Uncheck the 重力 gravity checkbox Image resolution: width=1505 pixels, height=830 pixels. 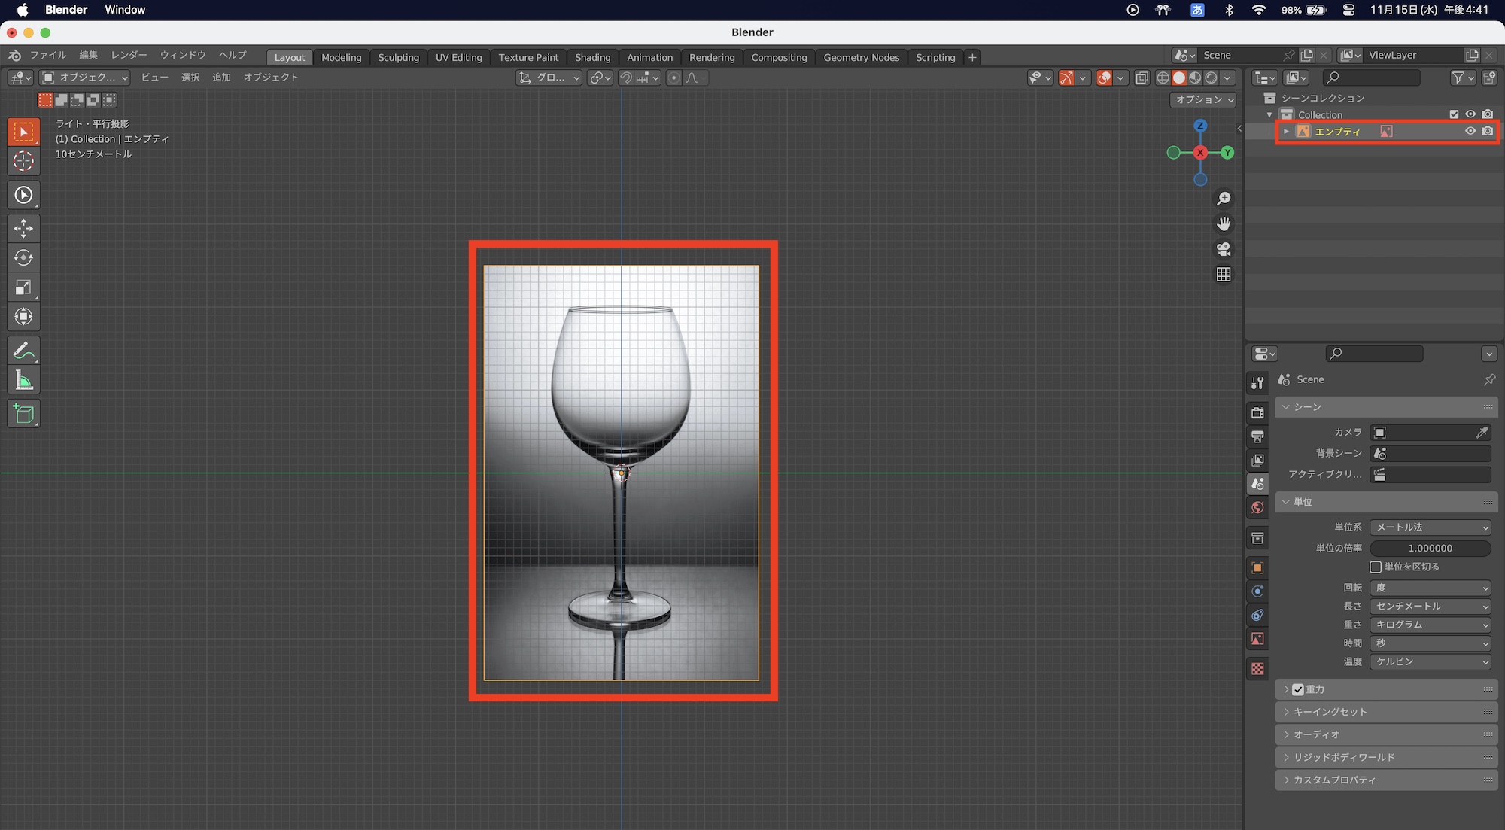click(1298, 689)
